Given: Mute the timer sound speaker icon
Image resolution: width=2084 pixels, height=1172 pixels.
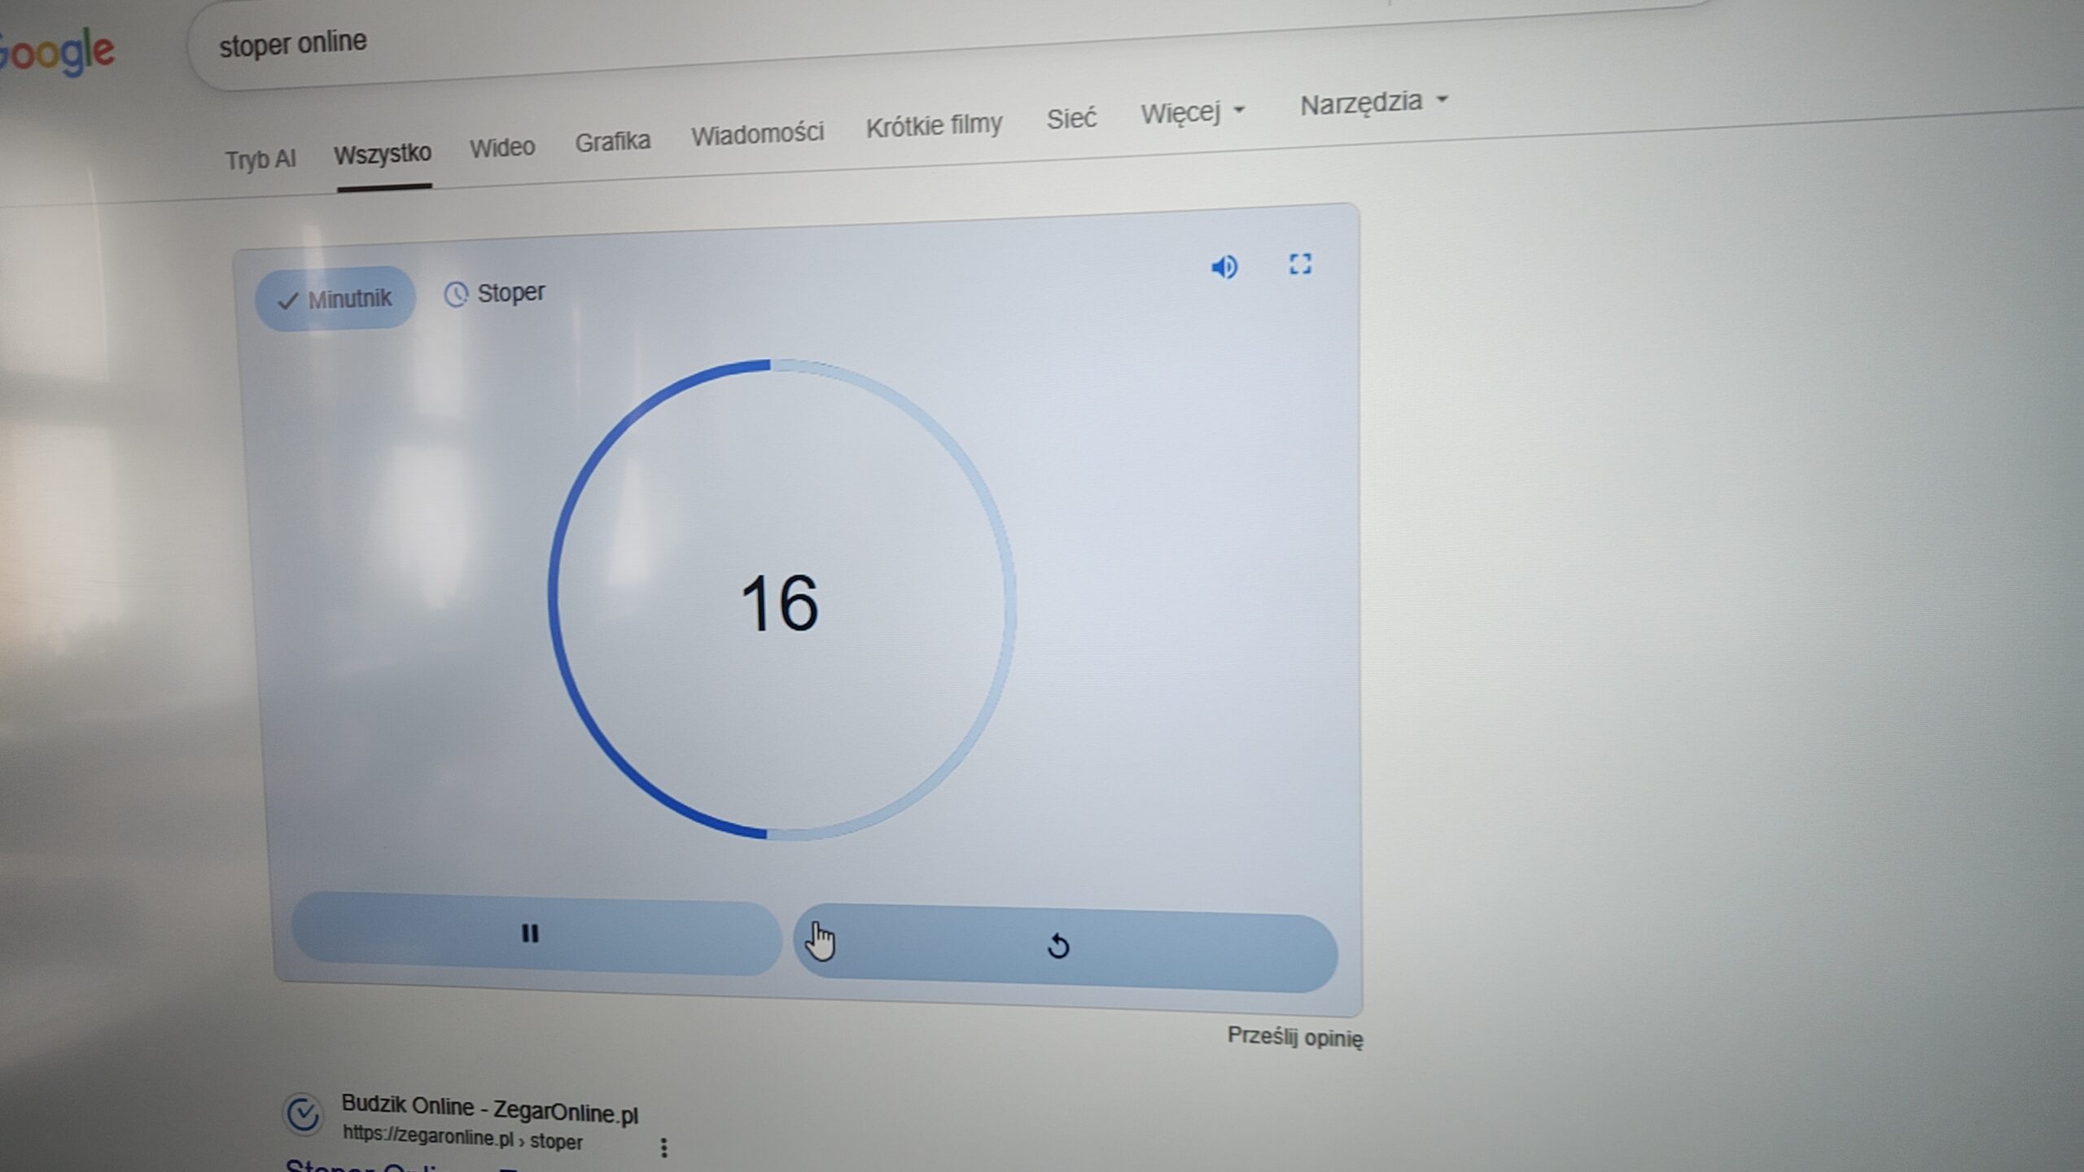Looking at the screenshot, I should pyautogui.click(x=1224, y=267).
